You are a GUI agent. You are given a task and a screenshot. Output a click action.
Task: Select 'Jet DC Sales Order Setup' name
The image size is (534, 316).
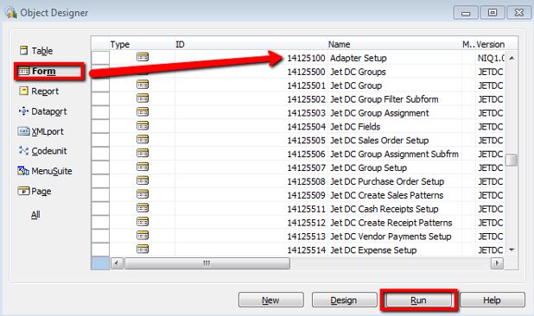[x=379, y=141]
